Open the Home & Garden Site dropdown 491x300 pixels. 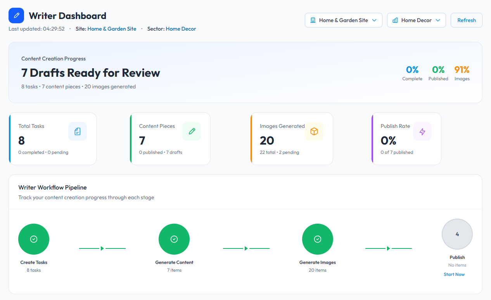(x=343, y=20)
